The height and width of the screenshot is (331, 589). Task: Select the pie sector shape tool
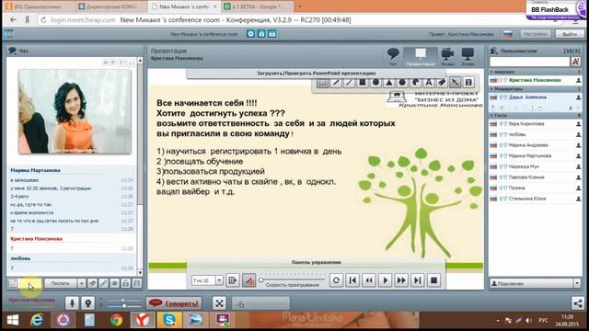tap(415, 82)
